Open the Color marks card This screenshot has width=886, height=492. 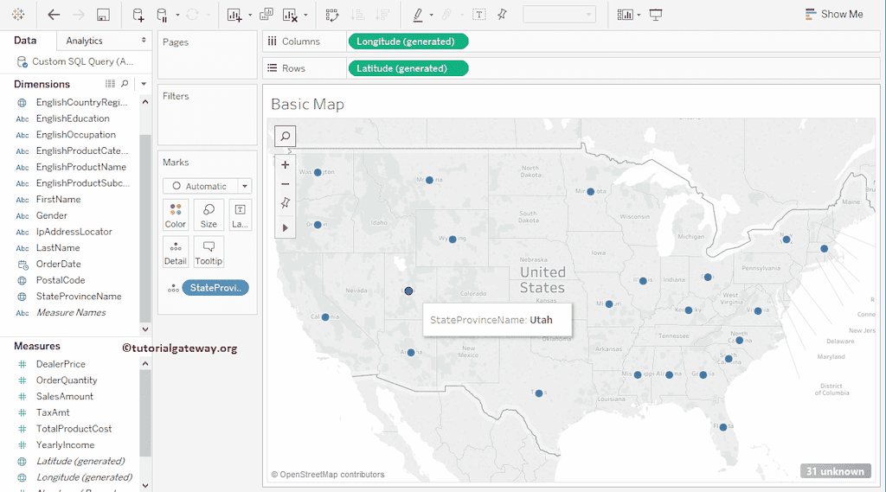pos(176,215)
